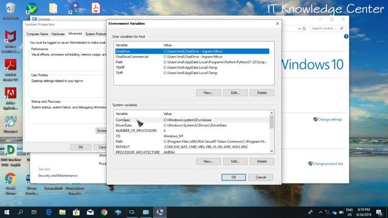
Task: Click OK in System Properties window
Action: pos(81,147)
